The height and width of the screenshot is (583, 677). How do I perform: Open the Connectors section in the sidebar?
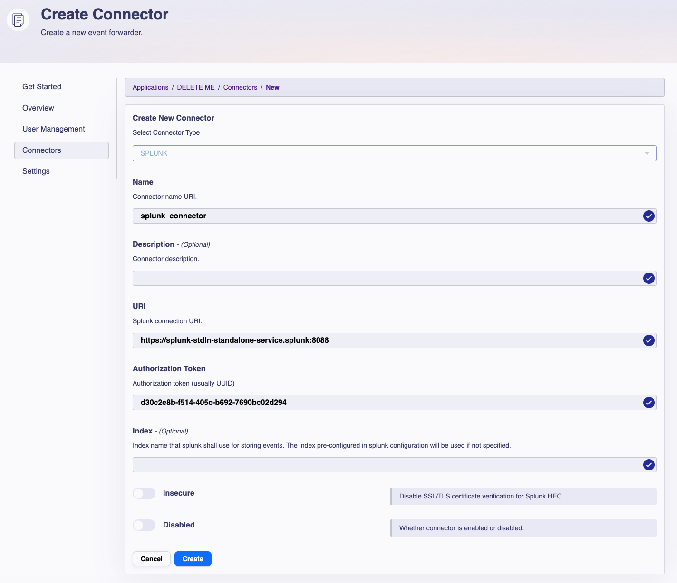coord(41,150)
